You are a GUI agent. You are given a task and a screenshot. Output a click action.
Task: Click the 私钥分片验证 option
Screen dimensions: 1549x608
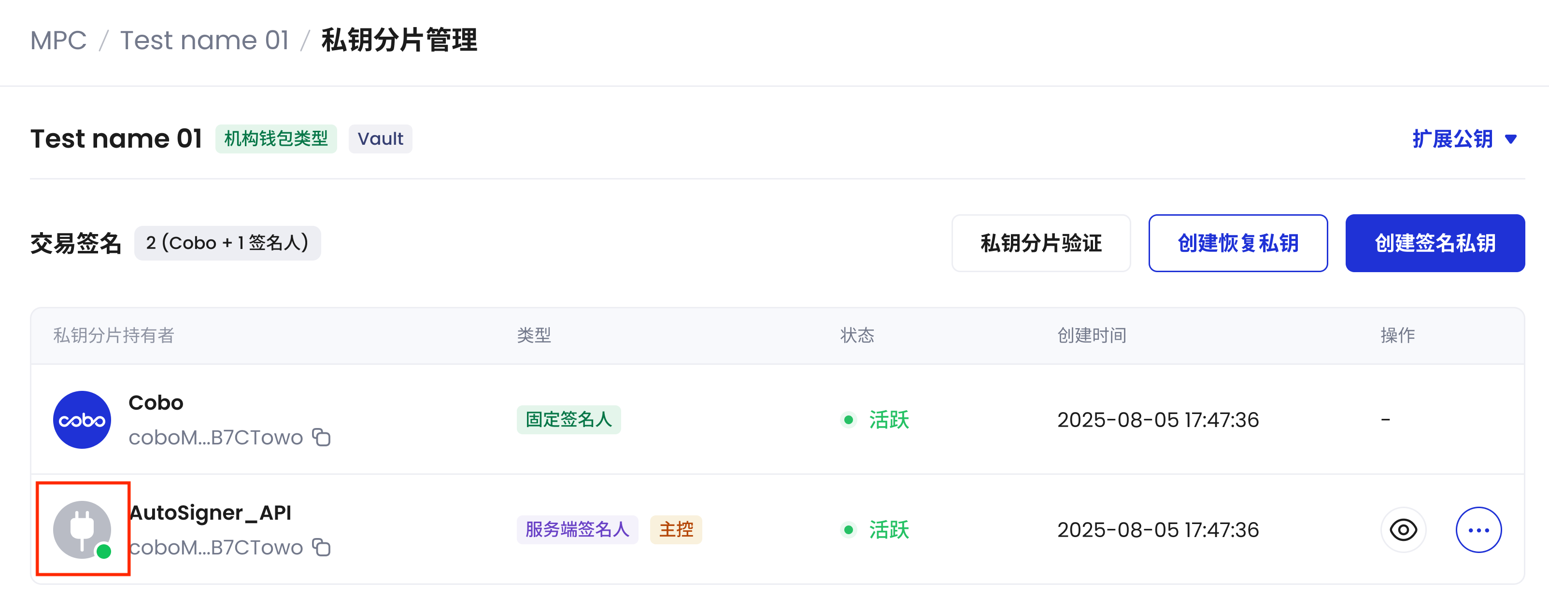tap(1041, 243)
